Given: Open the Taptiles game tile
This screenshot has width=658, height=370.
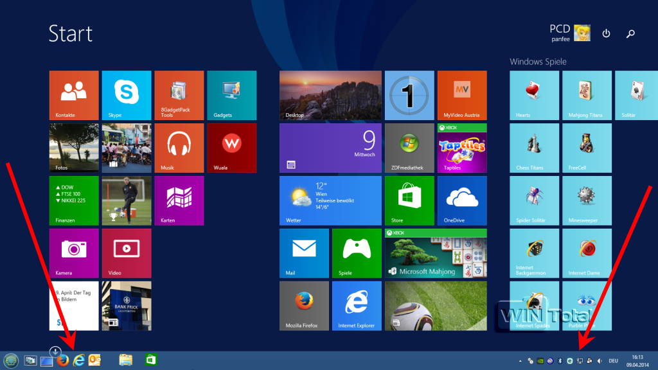Looking at the screenshot, I should coord(462,148).
